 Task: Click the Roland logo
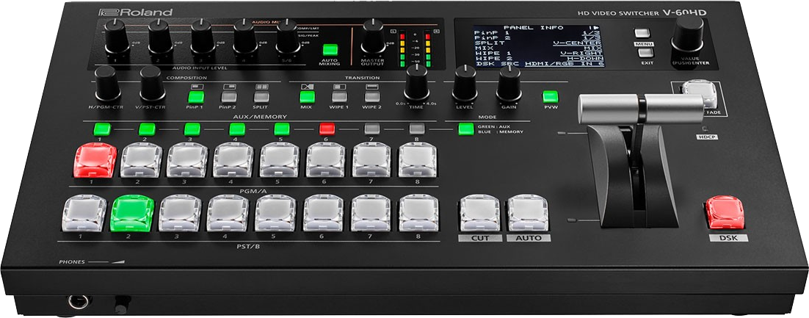click(136, 12)
